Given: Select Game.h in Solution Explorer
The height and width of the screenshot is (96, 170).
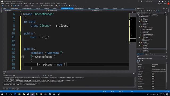Looking at the screenshot, I should (x=146, y=49).
